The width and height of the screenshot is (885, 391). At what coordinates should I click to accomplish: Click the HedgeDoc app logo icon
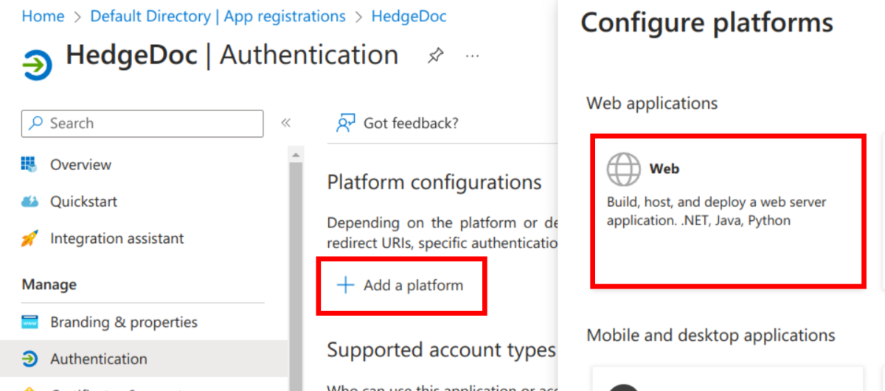click(x=38, y=65)
